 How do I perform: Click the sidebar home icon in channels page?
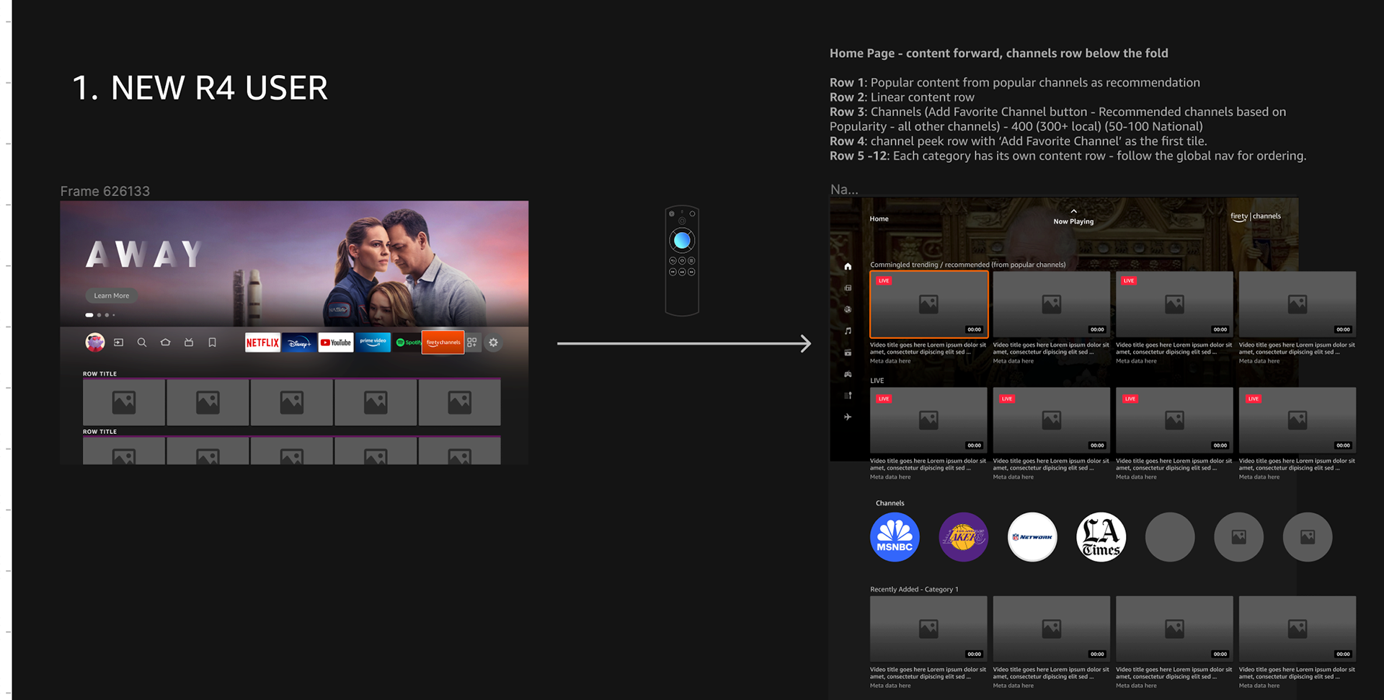click(x=848, y=266)
